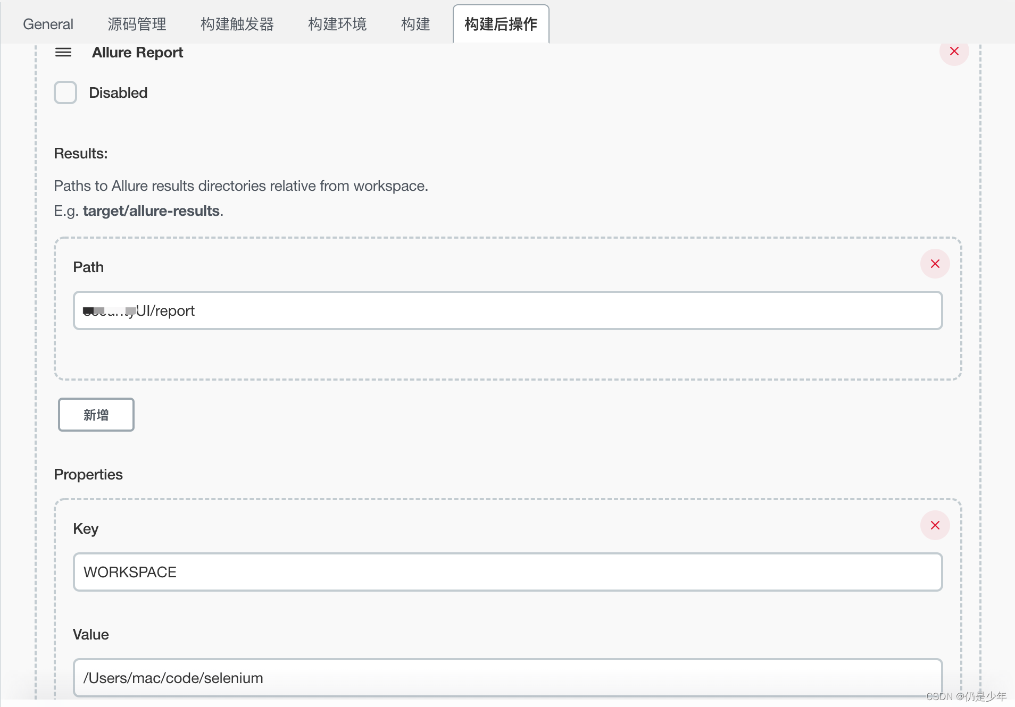1015x707 pixels.
Task: Click the Disabled label text
Action: coord(118,92)
